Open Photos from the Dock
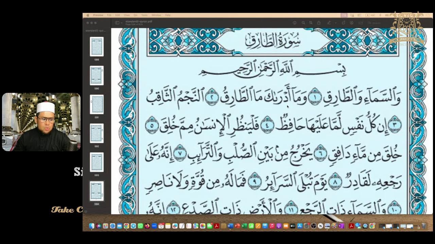This screenshot has width=435, height=244. click(203, 226)
